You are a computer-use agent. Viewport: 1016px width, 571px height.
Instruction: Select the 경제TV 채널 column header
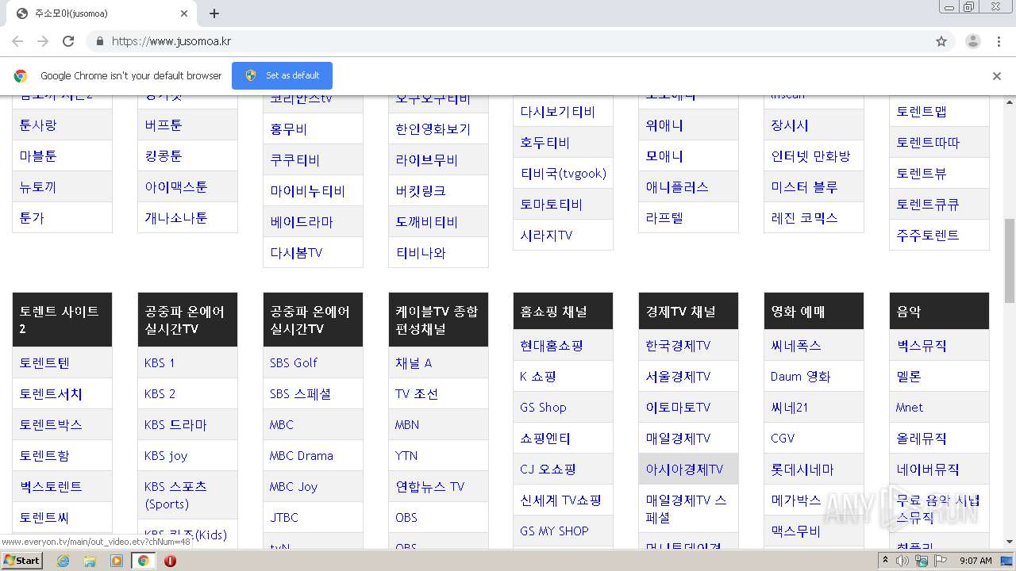click(688, 311)
